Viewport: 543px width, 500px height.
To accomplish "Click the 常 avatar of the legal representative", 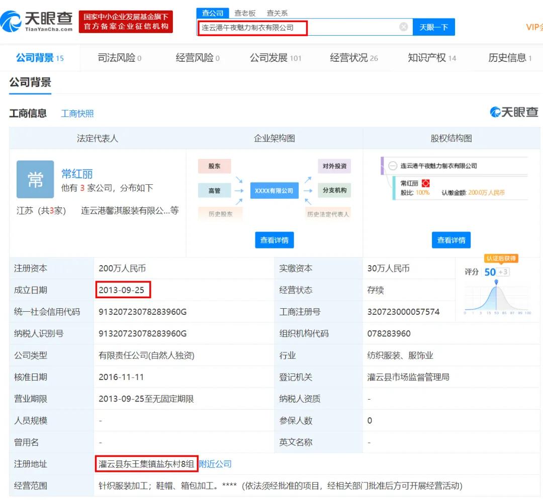I will pos(35,179).
